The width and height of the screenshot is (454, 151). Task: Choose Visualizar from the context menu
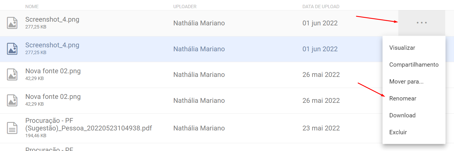coord(402,48)
